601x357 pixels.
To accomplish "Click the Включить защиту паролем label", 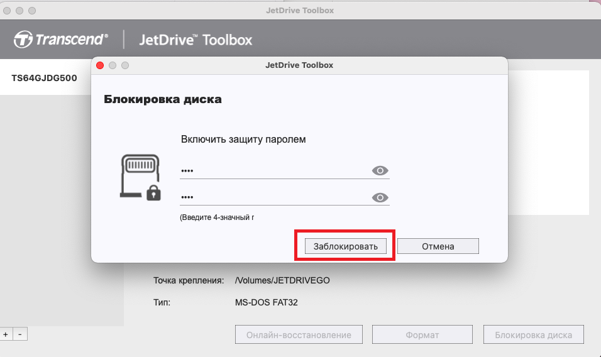I will [243, 140].
